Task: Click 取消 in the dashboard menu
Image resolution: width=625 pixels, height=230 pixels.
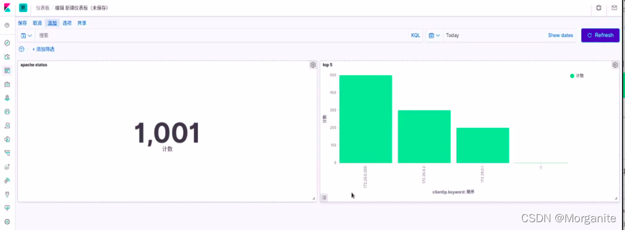Action: coord(37,23)
